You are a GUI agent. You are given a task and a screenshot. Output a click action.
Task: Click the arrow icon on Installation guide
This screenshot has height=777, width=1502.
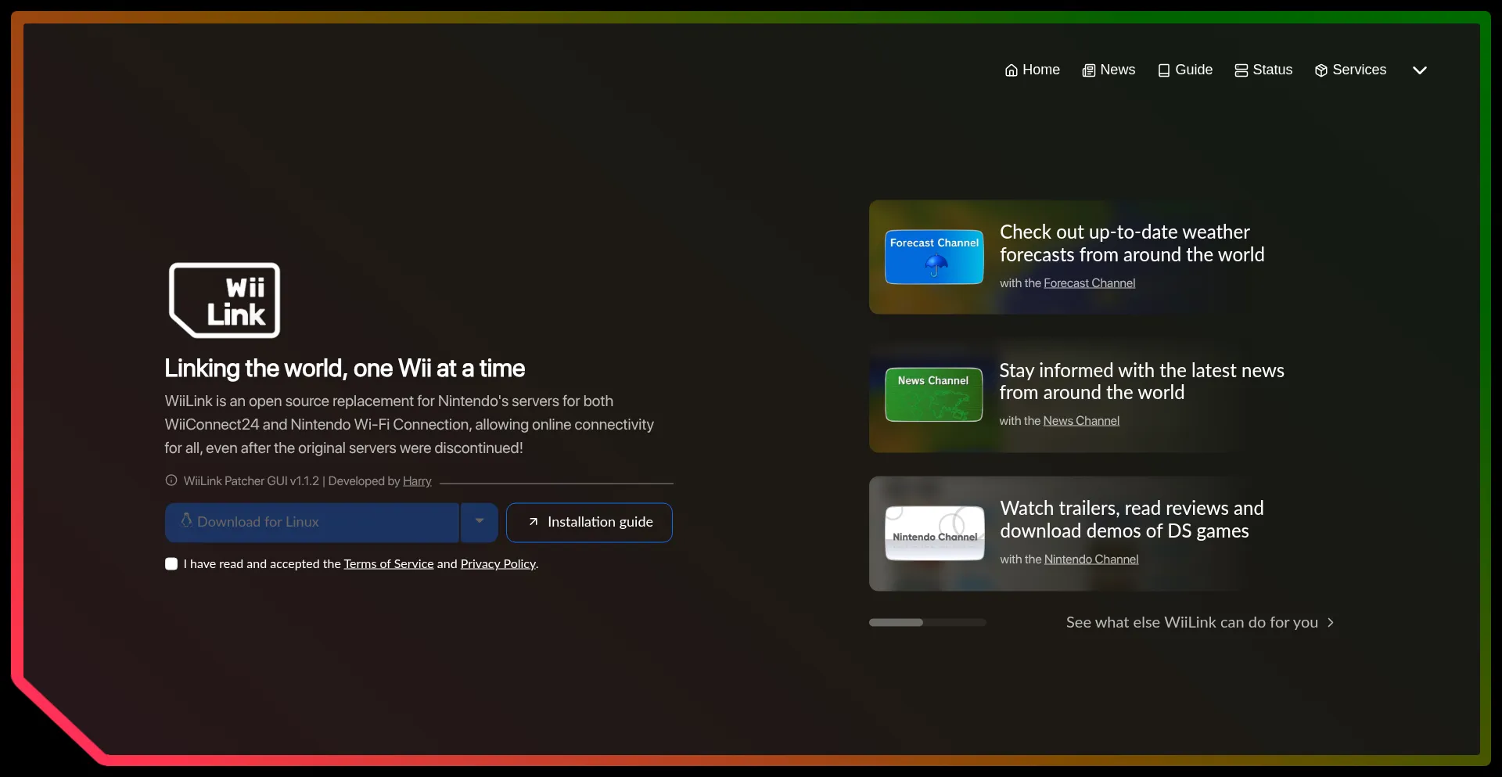[533, 522]
